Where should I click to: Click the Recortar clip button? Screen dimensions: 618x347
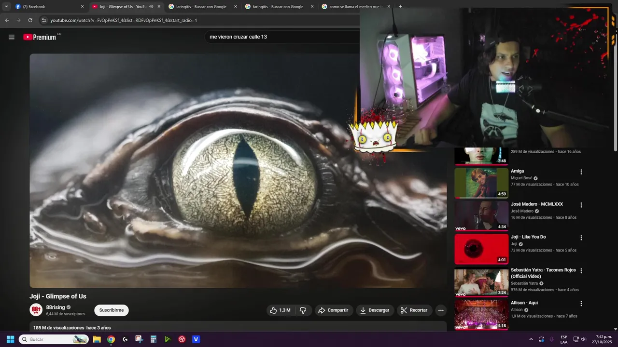pyautogui.click(x=414, y=310)
